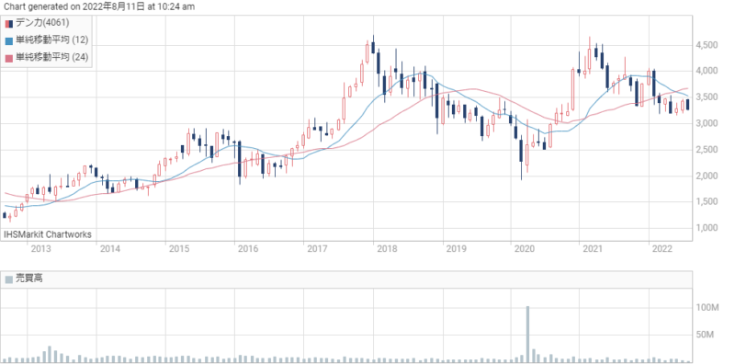Image resolution: width=735 pixels, height=364 pixels.
Task: Click the 50M volume axis label
Action: point(706,335)
